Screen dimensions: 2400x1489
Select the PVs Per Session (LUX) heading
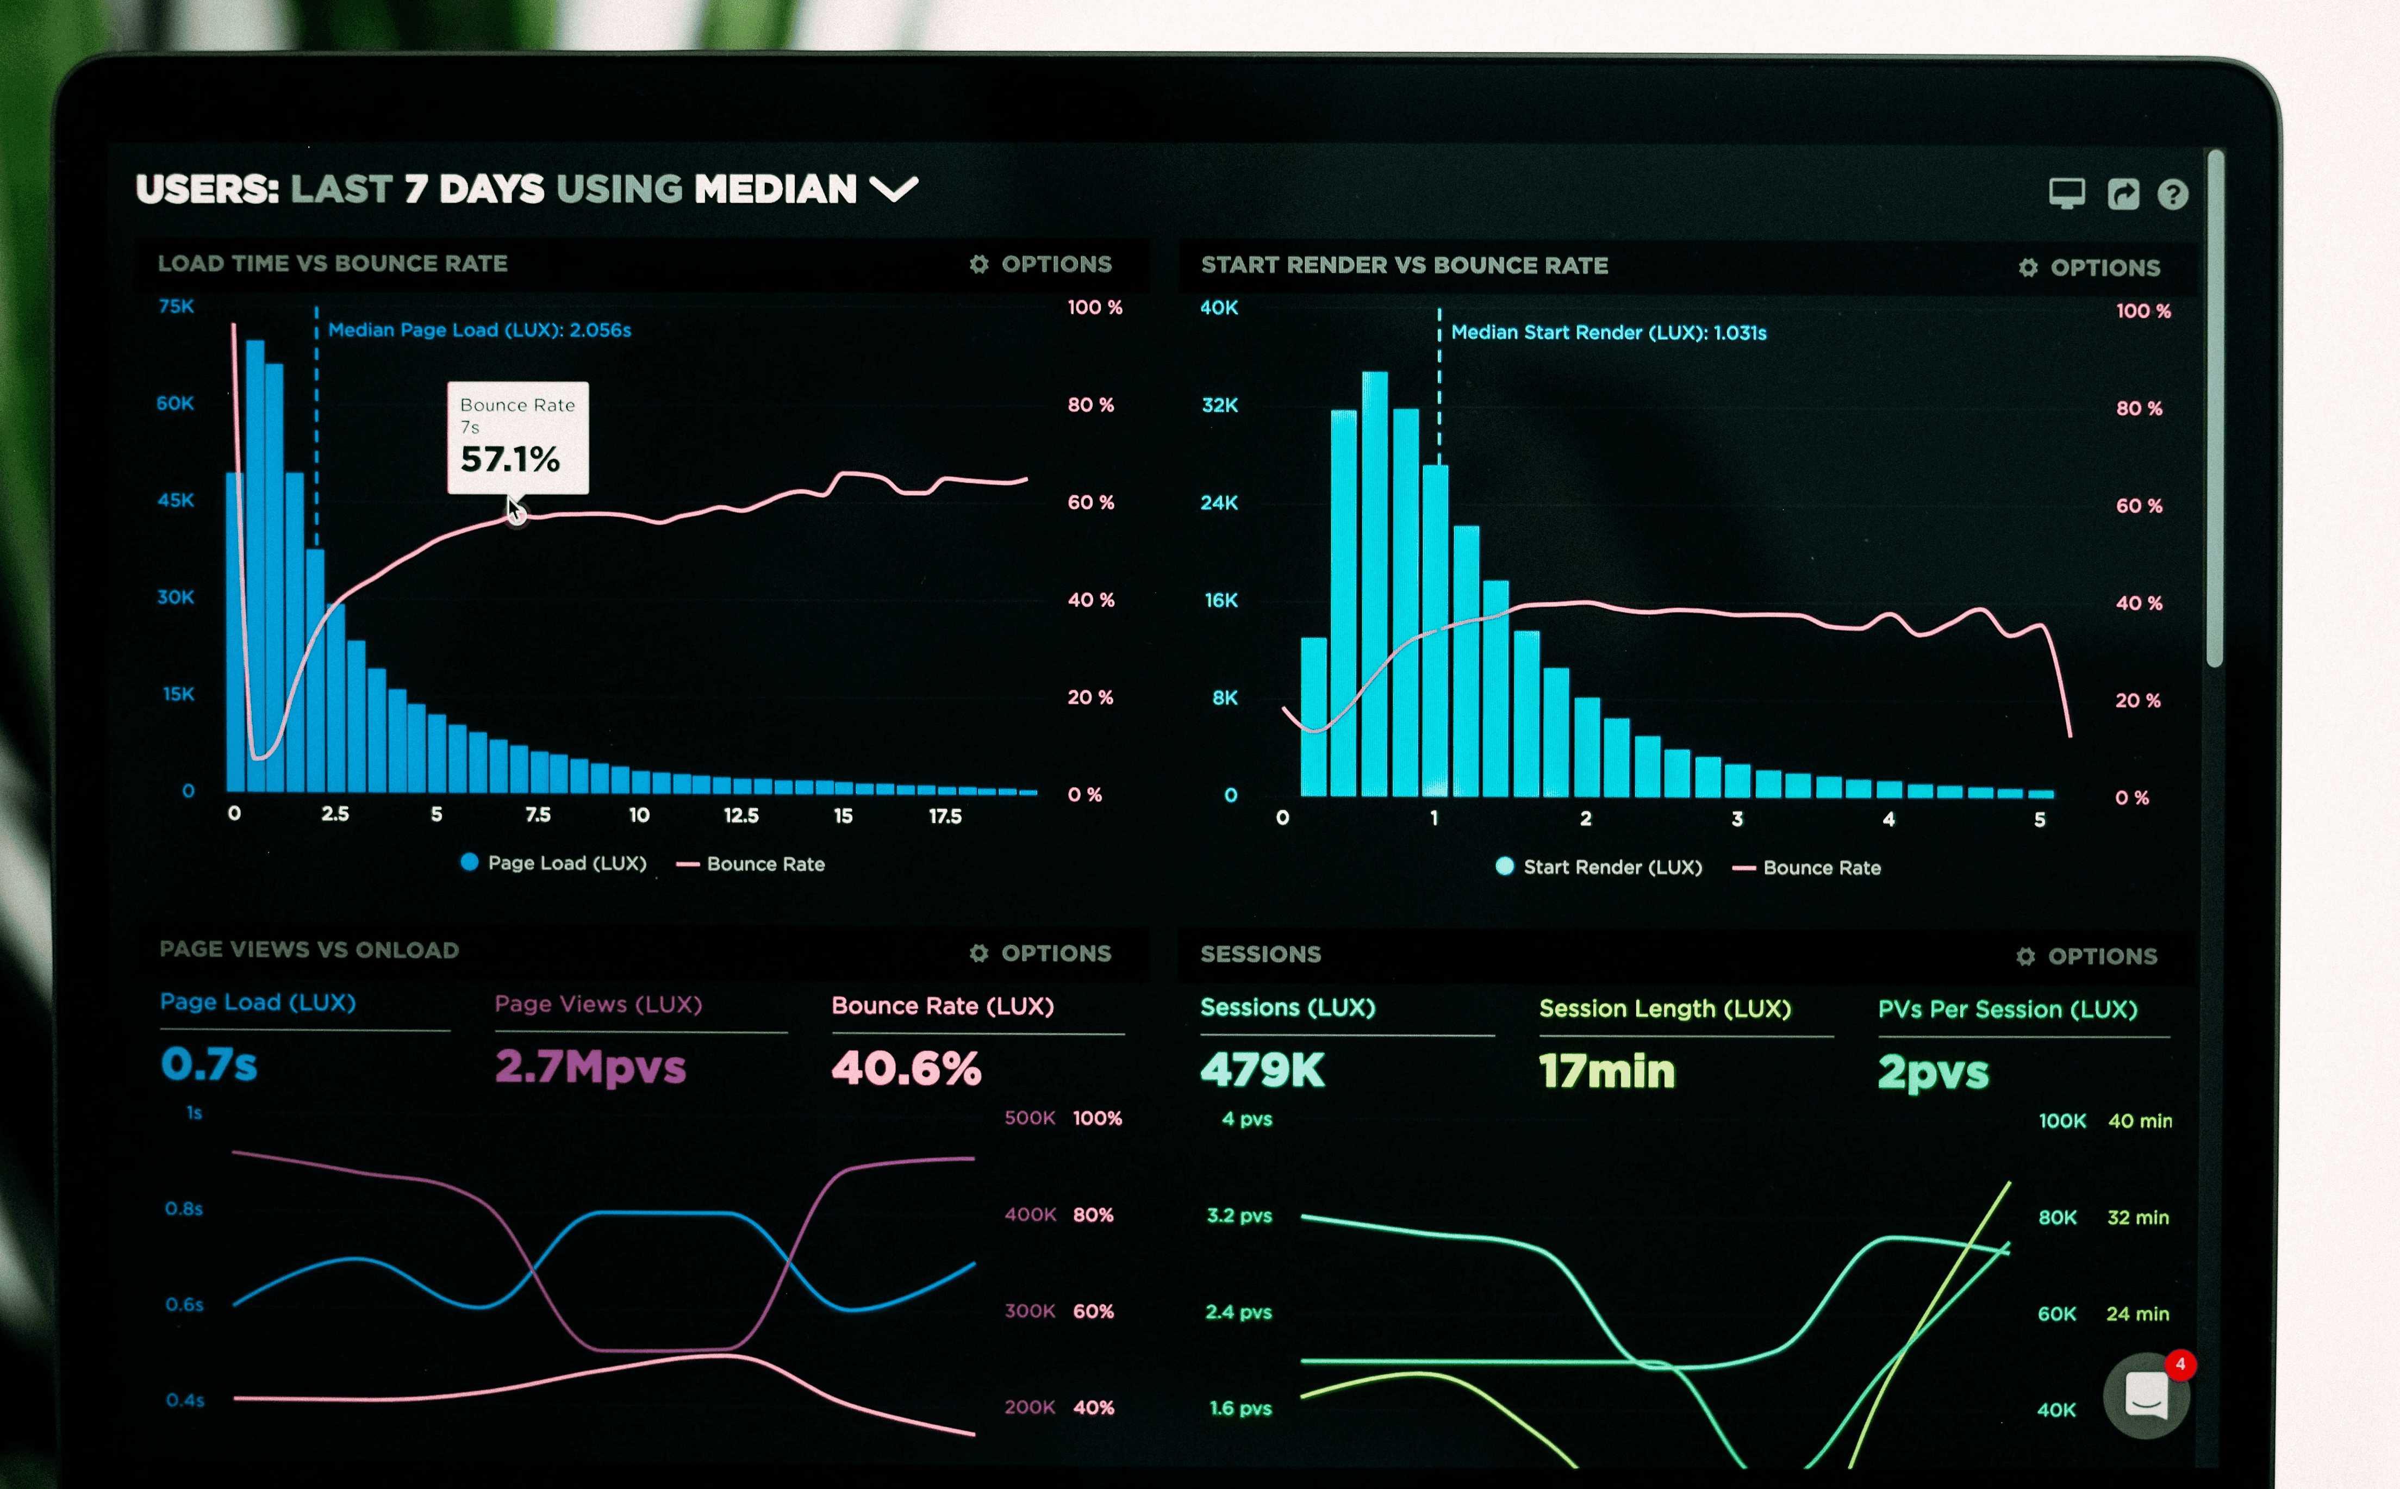click(x=2008, y=1010)
